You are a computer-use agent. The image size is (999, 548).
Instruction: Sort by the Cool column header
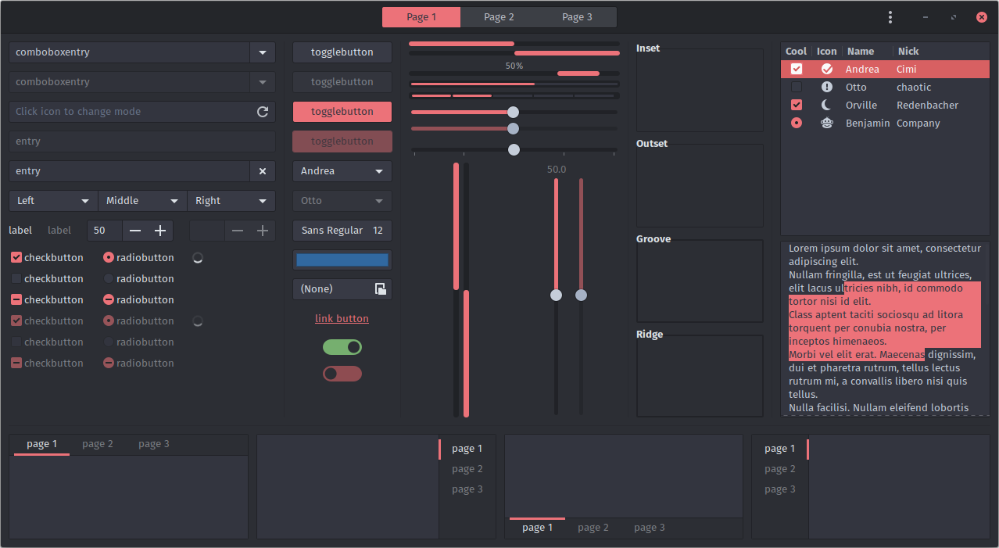click(796, 51)
